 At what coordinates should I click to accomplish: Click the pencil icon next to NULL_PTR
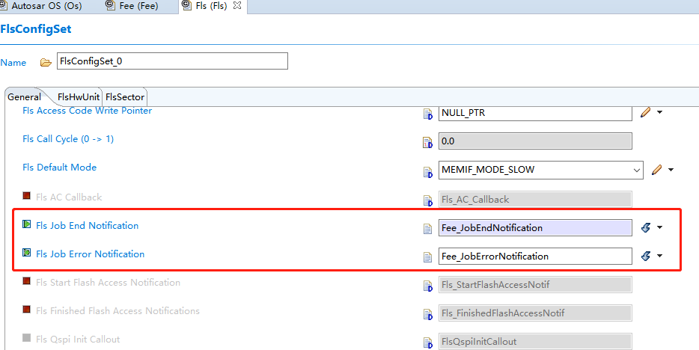645,112
